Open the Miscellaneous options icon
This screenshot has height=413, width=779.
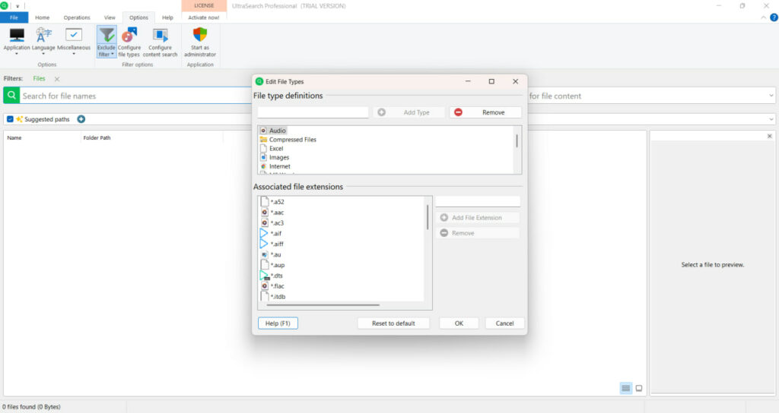74,35
